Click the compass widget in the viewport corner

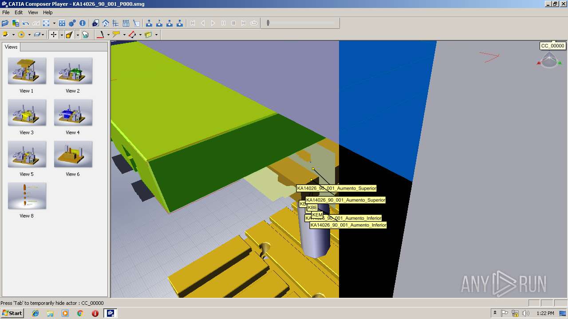point(549,60)
